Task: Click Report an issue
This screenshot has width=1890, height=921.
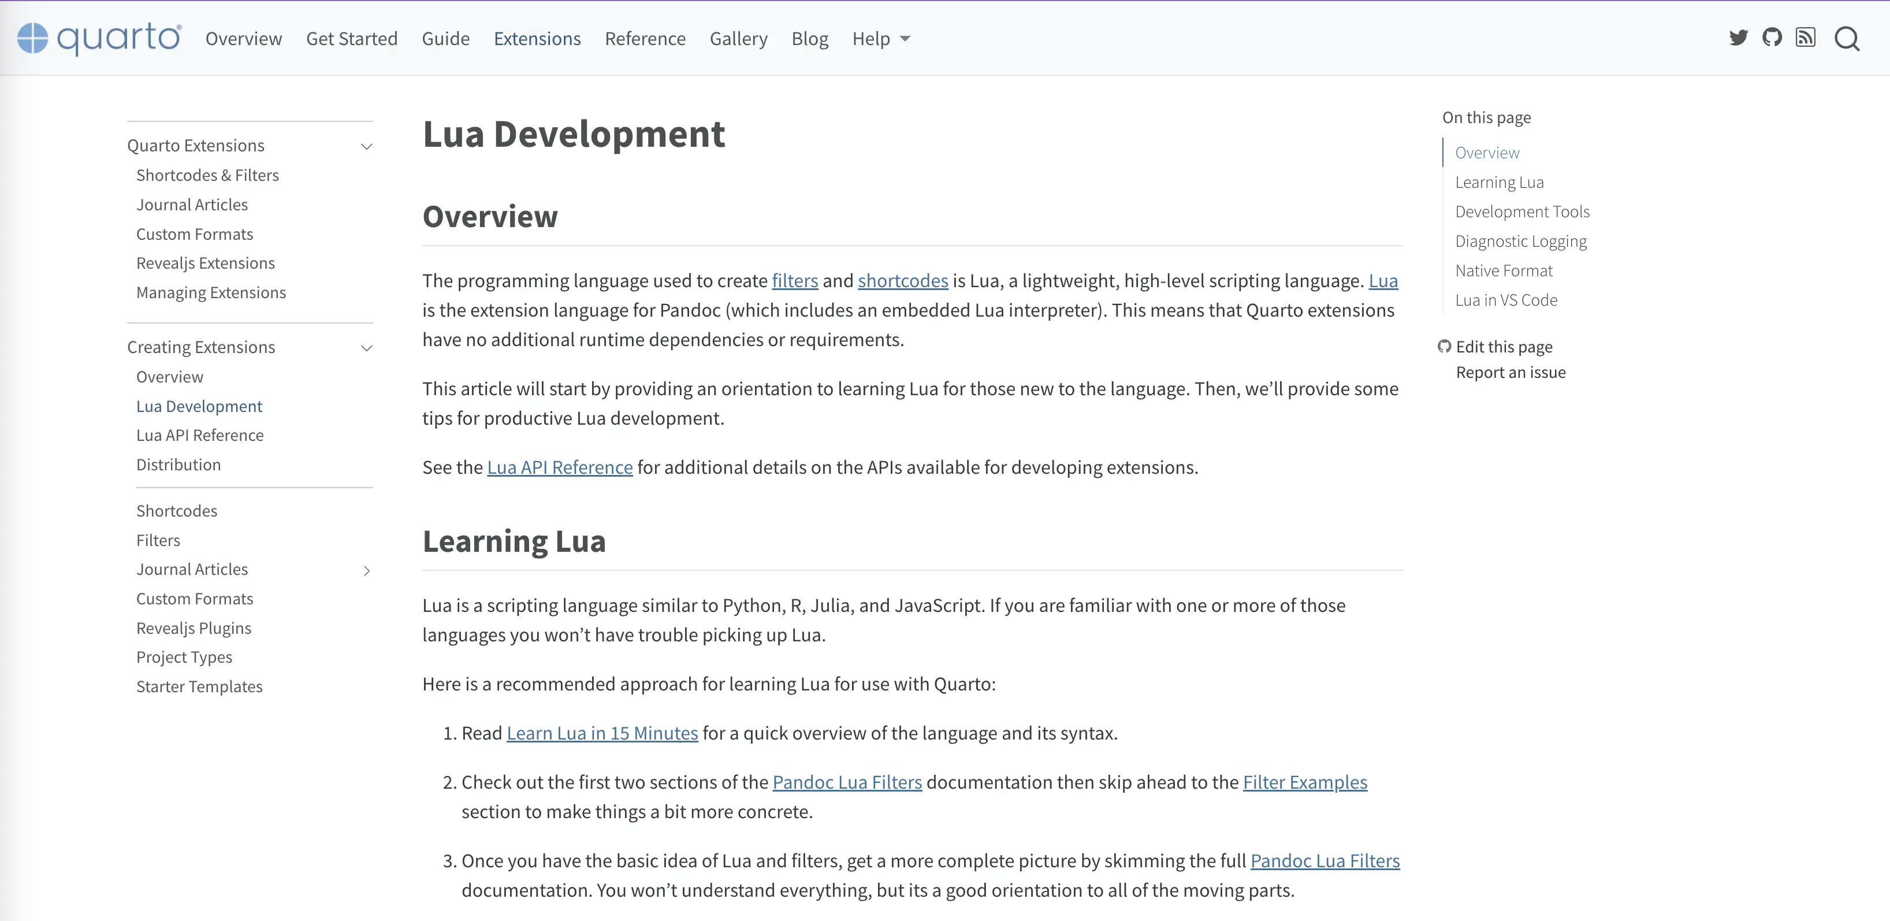Action: (x=1509, y=372)
